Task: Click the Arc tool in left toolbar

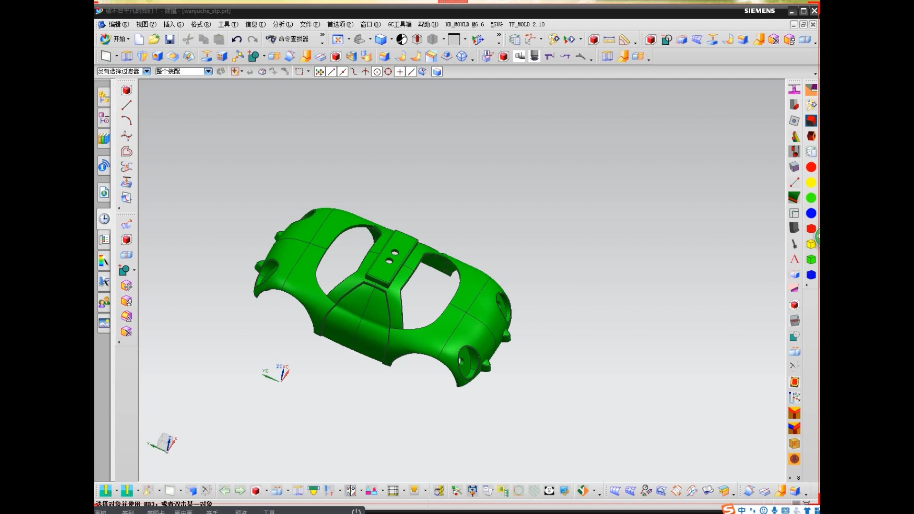Action: pyautogui.click(x=126, y=120)
